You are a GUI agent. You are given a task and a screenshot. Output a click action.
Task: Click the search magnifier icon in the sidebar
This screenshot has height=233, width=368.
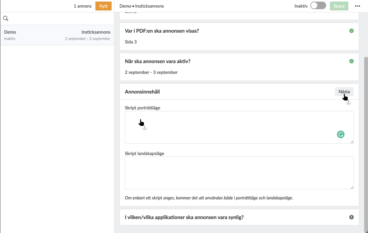point(5,18)
